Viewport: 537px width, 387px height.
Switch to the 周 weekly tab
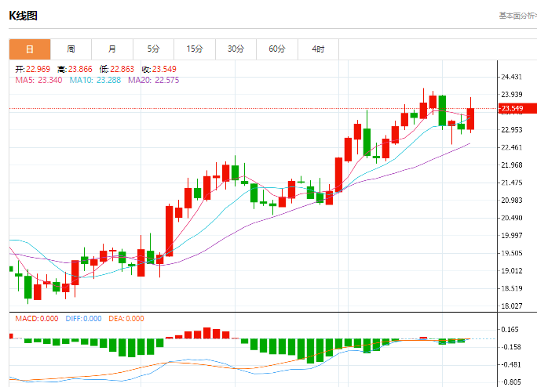[x=71, y=49]
